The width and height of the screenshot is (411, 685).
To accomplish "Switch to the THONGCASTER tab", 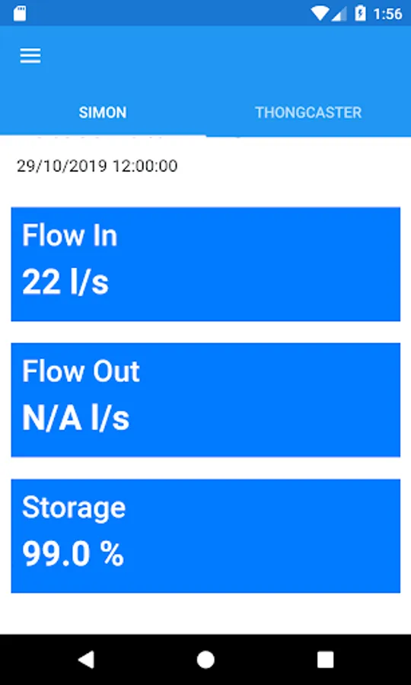I will (308, 113).
